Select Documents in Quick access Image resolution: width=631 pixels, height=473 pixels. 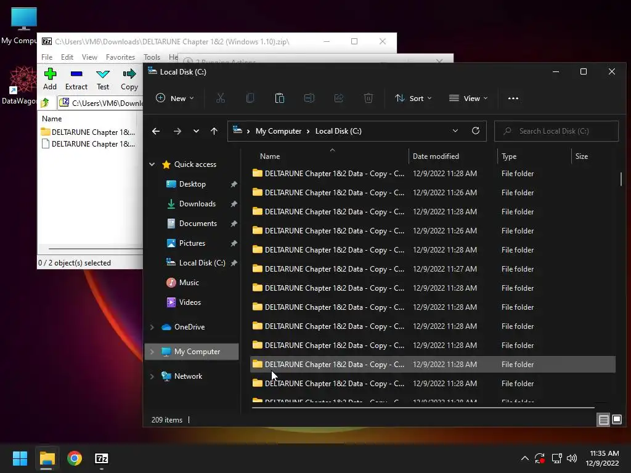point(198,224)
